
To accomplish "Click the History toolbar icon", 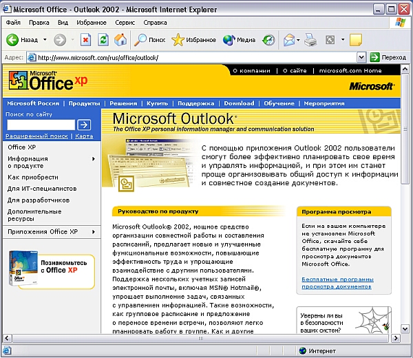I will tap(268, 40).
